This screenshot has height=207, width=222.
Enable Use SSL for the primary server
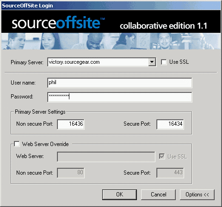coord(164,62)
